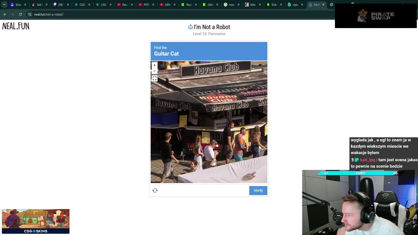
Task: Open the CSGO Skins High Noon ad
Action: [36, 221]
